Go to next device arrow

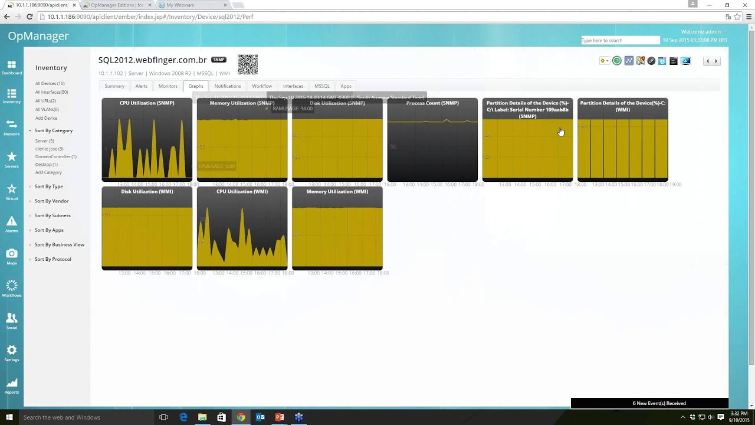[716, 61]
